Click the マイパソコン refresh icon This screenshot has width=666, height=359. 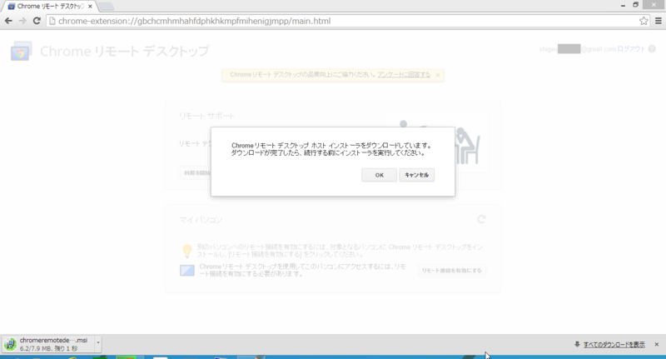[x=481, y=219]
